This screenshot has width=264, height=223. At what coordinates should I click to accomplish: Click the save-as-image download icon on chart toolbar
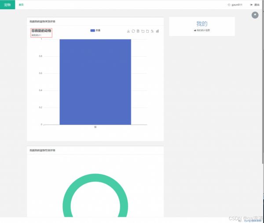(x=128, y=31)
